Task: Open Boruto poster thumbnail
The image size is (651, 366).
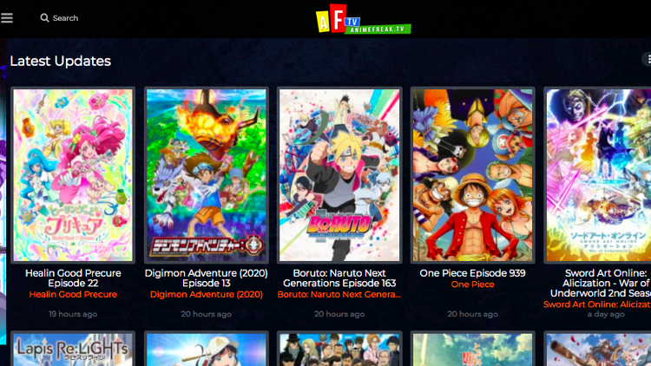Action: (x=339, y=175)
